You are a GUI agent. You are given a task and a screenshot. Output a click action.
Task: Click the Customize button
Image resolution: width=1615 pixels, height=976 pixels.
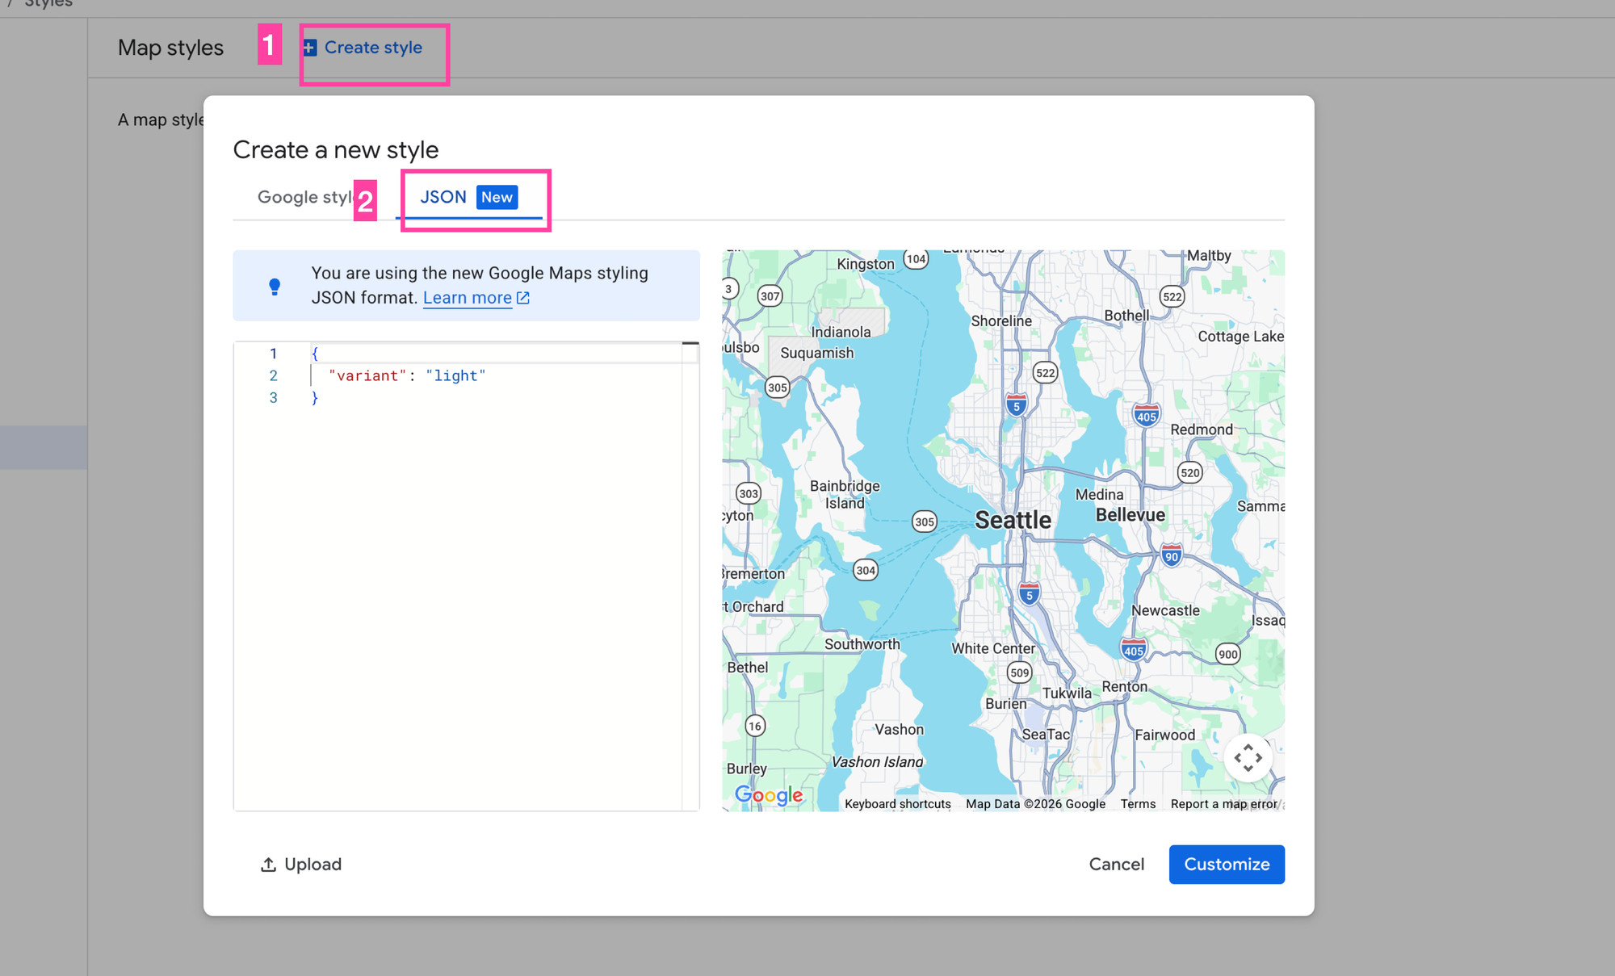click(1227, 864)
